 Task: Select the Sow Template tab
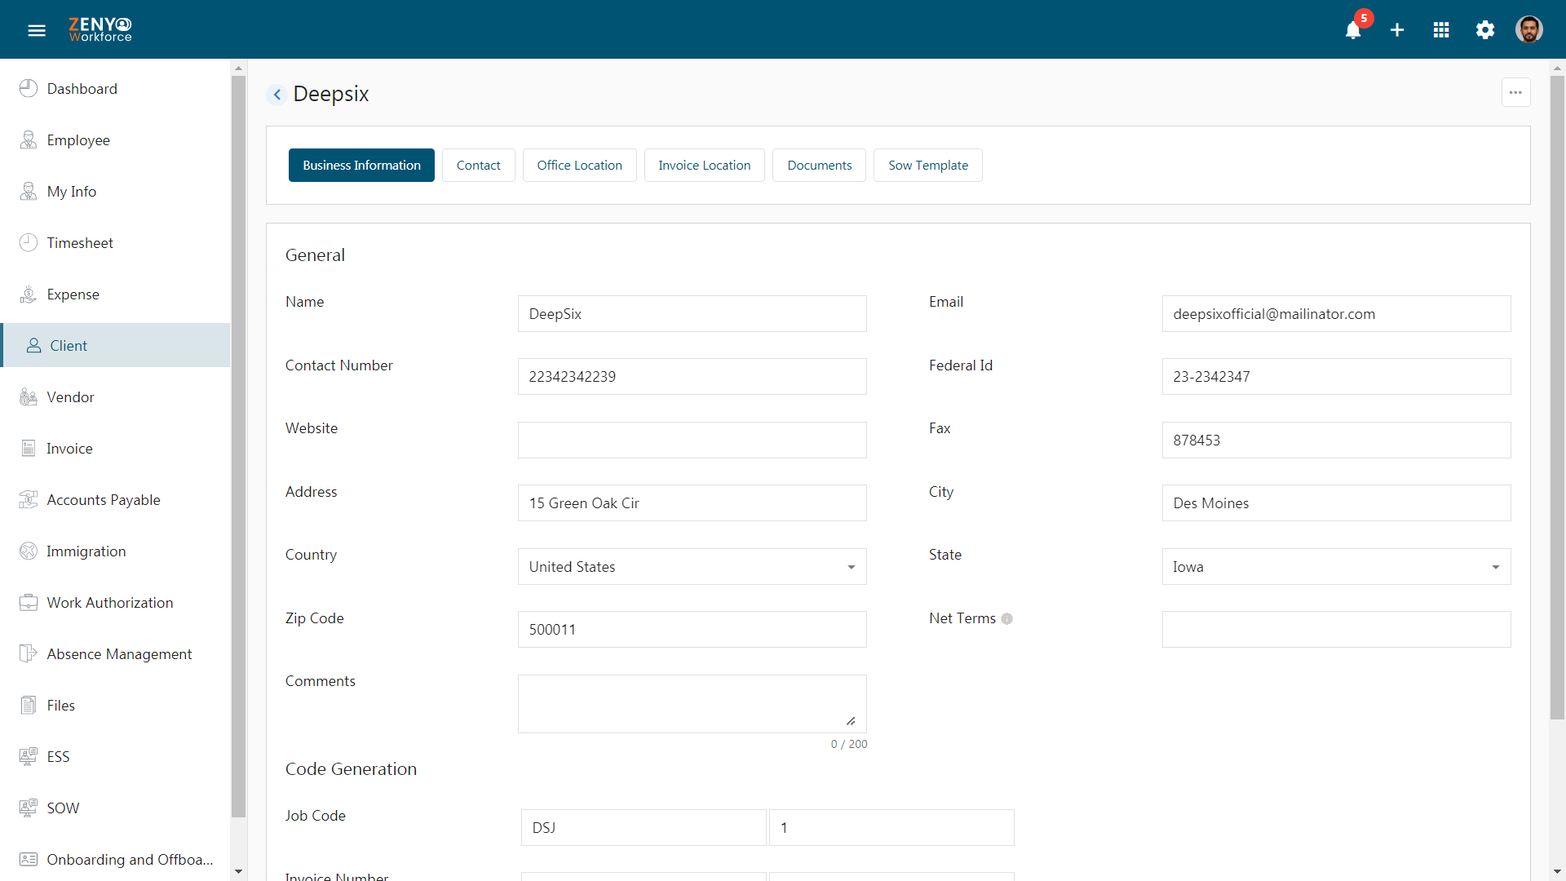pyautogui.click(x=928, y=165)
